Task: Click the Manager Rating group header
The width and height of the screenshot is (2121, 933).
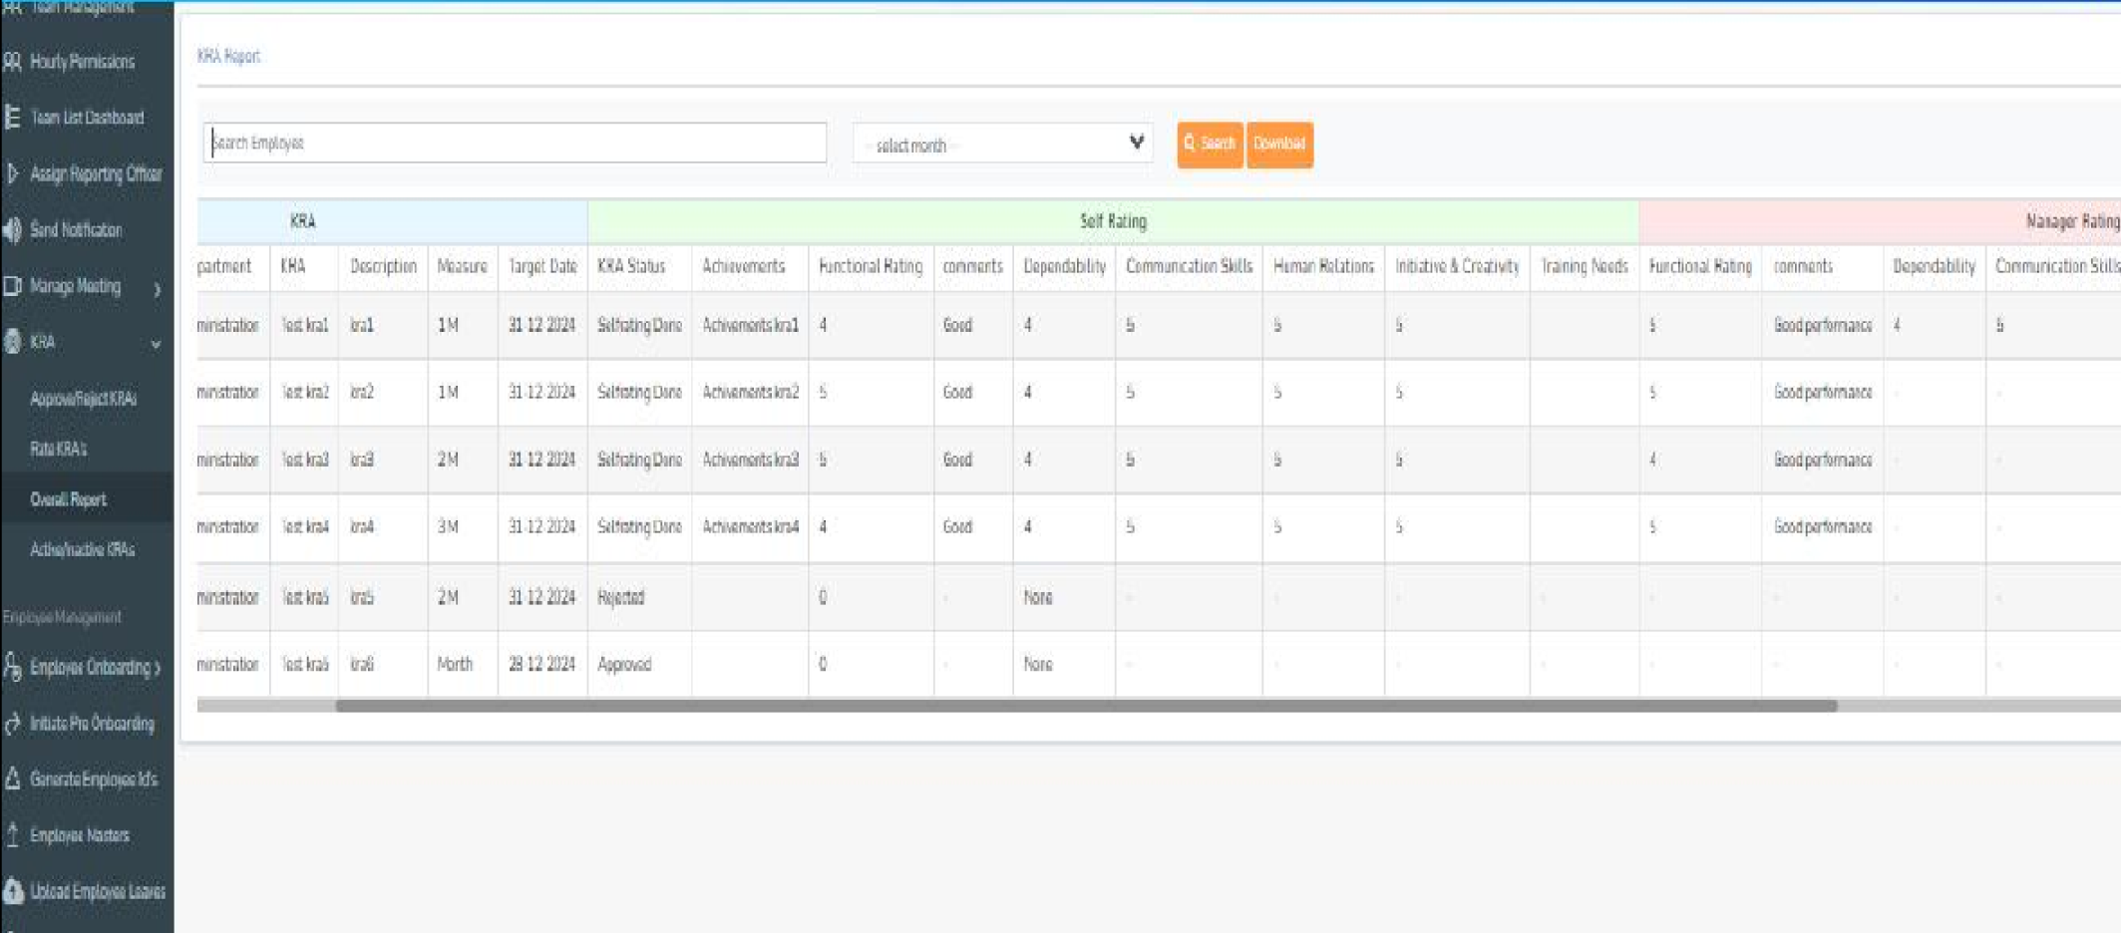Action: [x=2072, y=221]
